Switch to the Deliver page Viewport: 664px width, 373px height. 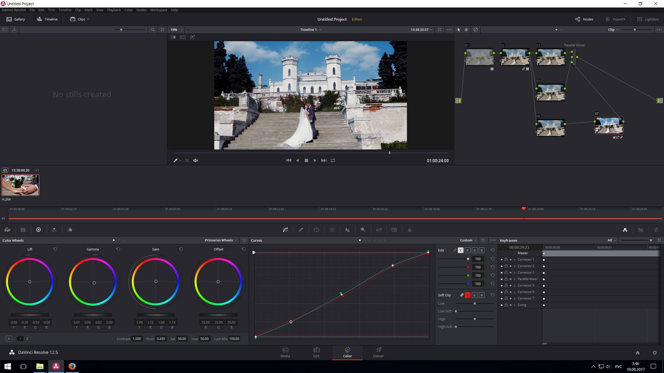378,352
